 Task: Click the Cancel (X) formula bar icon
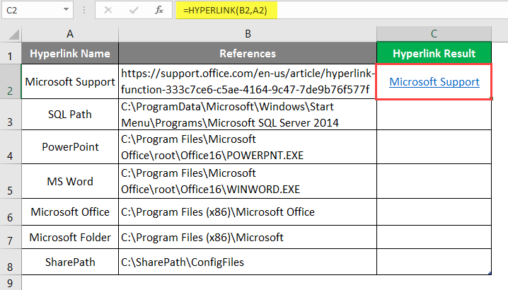(x=108, y=11)
